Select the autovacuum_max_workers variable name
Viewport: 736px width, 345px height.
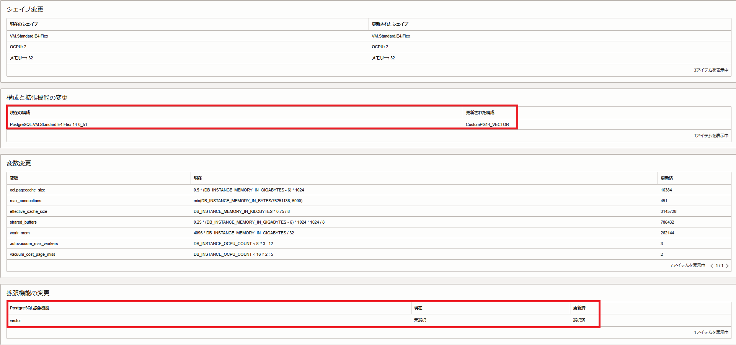point(34,244)
